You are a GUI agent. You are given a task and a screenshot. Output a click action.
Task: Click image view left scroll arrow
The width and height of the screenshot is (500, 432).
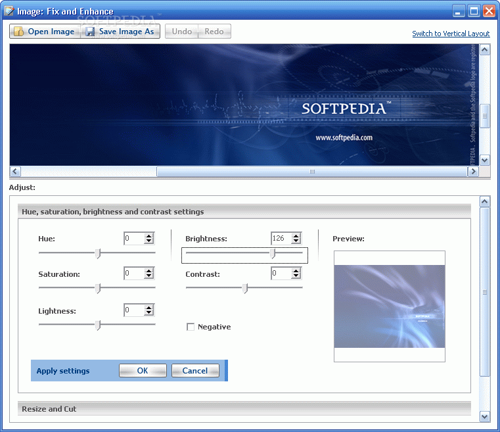(x=15, y=172)
